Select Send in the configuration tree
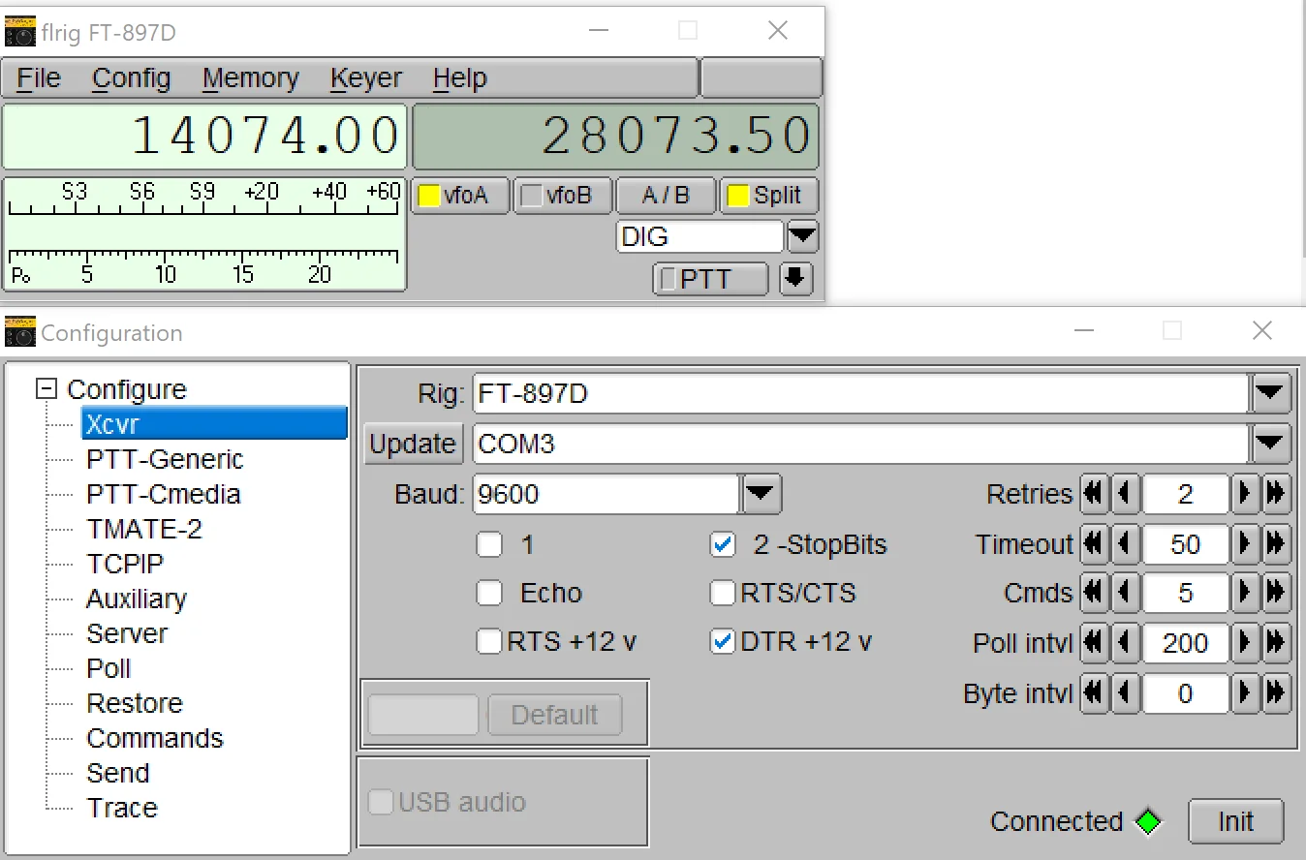Screen dimensions: 1306x860 tap(118, 773)
